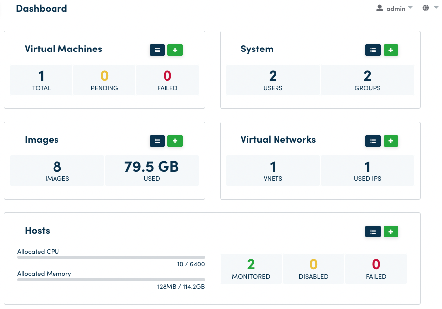Select the total Virtual Machines tile
442x309 pixels.
pos(41,80)
